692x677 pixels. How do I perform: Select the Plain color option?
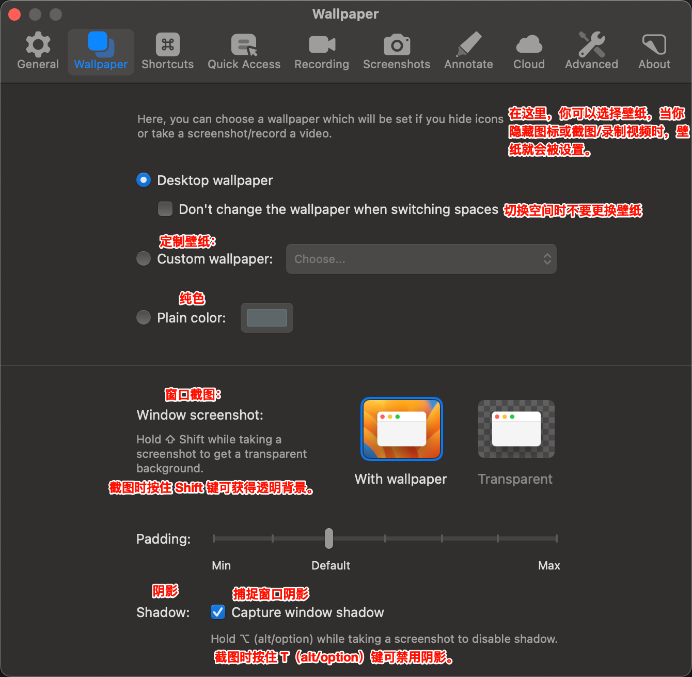(x=143, y=317)
